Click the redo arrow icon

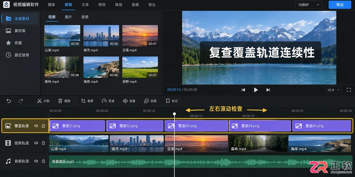coord(21,101)
